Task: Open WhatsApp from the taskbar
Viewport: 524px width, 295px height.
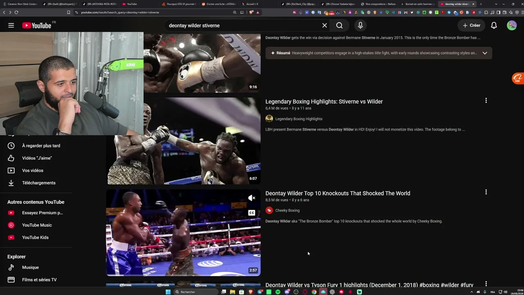Action: click(269, 292)
